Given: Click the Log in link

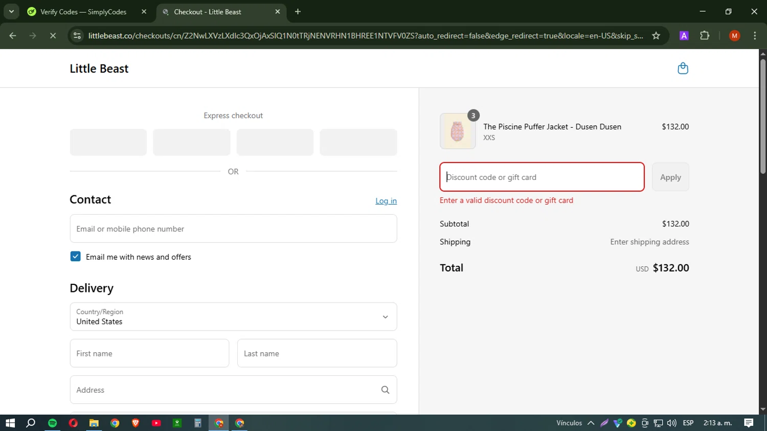Looking at the screenshot, I should [x=386, y=201].
